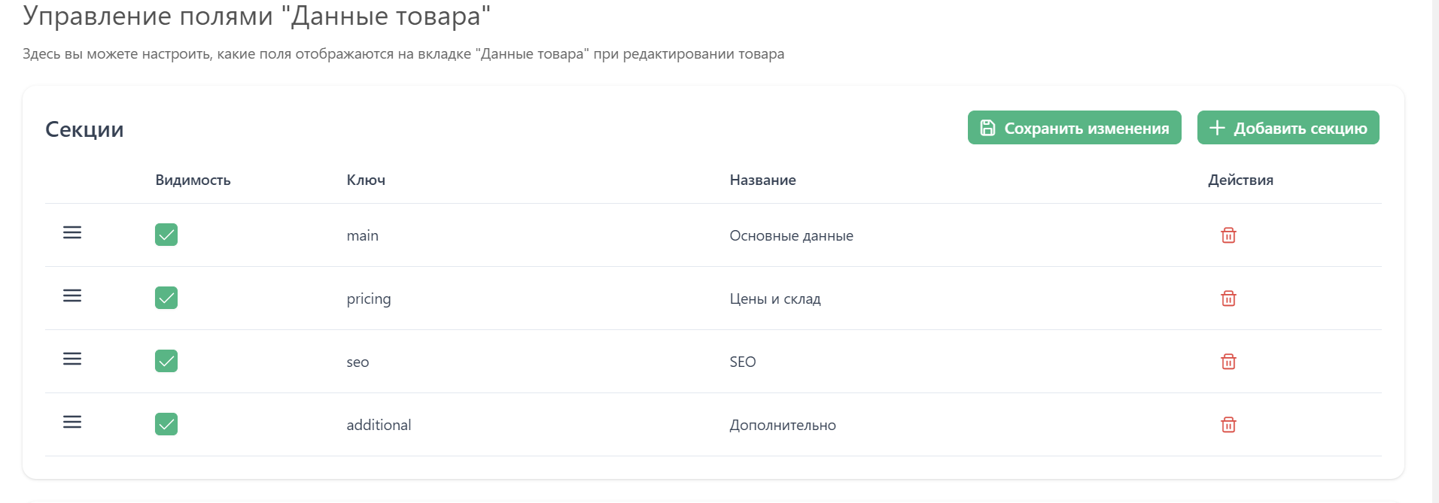Click the Добавить секцию button
Image resolution: width=1439 pixels, height=503 pixels.
pyautogui.click(x=1288, y=128)
